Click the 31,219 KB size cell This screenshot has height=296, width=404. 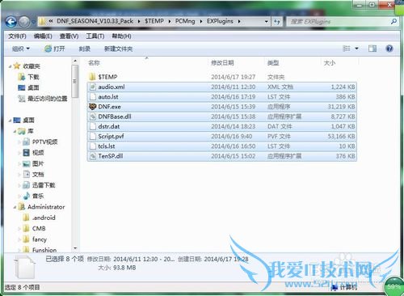click(341, 107)
